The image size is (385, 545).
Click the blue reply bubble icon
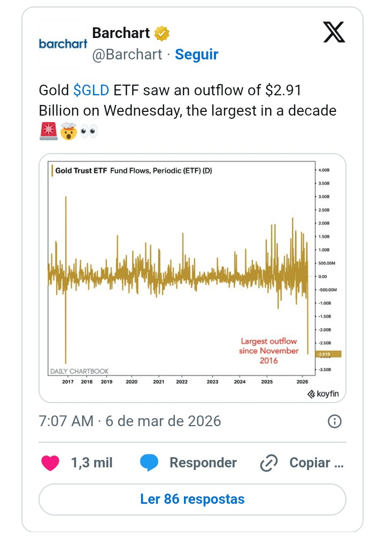[x=149, y=463]
